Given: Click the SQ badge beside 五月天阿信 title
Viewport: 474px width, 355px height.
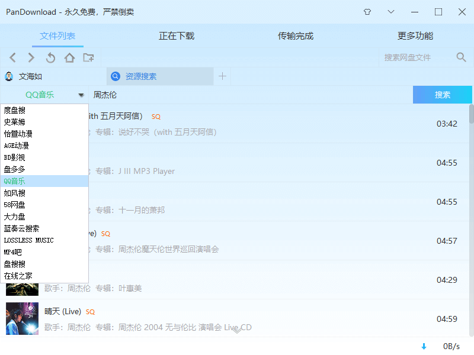Looking at the screenshot, I should pos(156,117).
